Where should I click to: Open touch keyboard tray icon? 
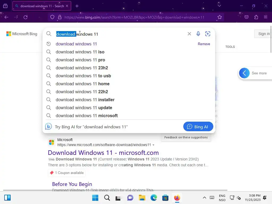[212, 198]
